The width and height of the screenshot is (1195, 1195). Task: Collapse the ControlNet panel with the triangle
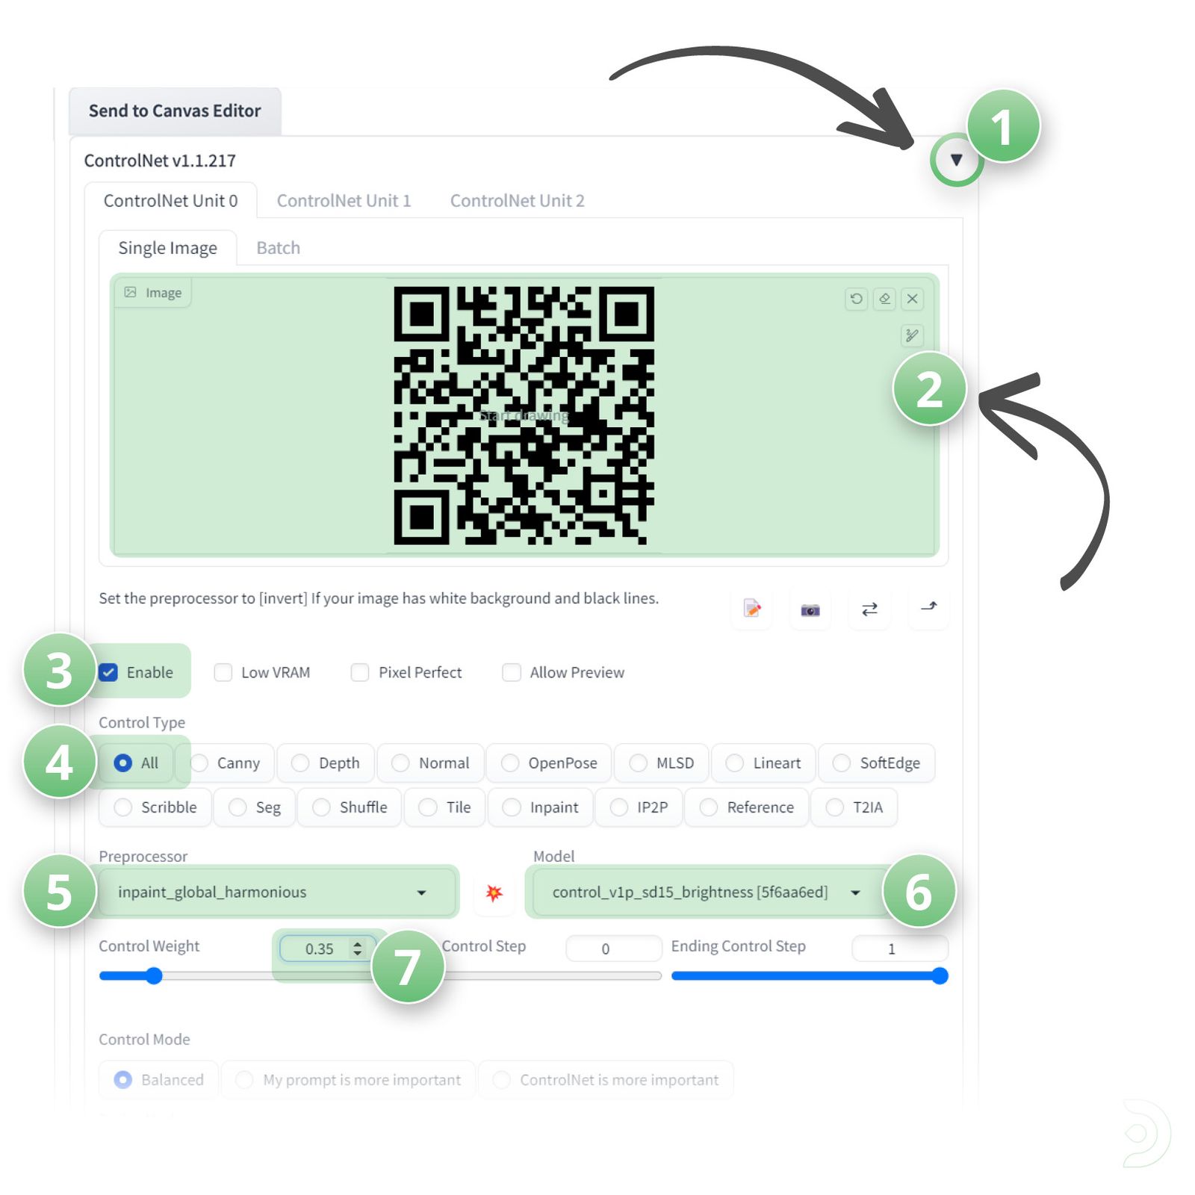(955, 160)
